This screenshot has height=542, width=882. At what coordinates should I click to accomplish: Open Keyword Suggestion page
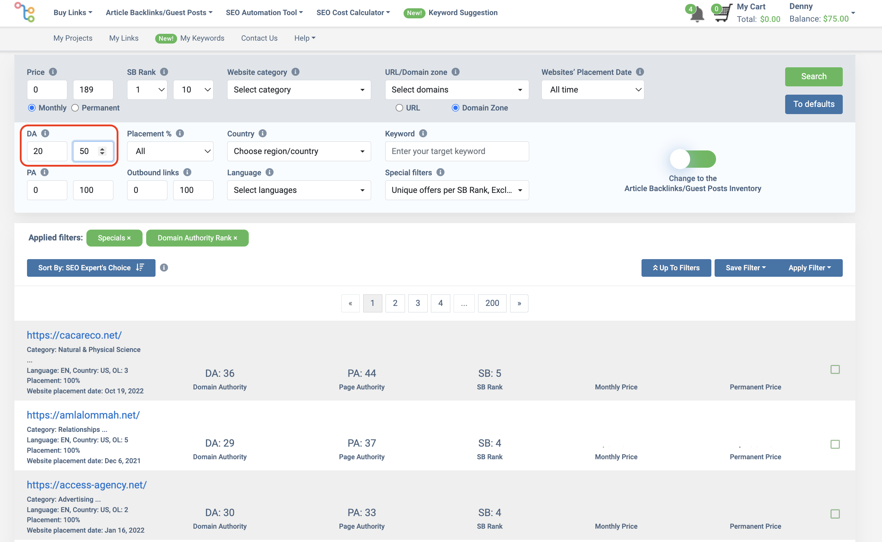463,13
